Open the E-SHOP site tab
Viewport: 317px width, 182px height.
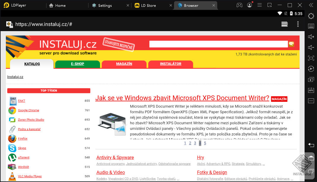click(78, 64)
